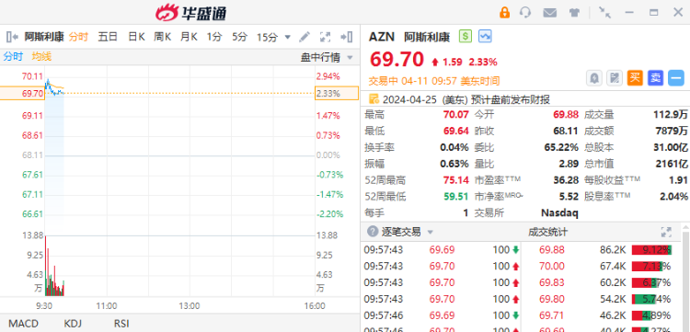Switch to the 月K tab
This screenshot has height=332, width=690.
(x=189, y=37)
